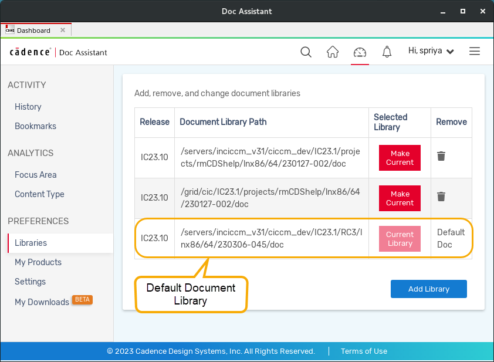Click the Cadence logo
The height and width of the screenshot is (362, 494).
tap(31, 52)
